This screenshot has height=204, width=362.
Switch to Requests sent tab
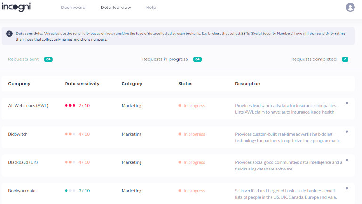coord(24,59)
